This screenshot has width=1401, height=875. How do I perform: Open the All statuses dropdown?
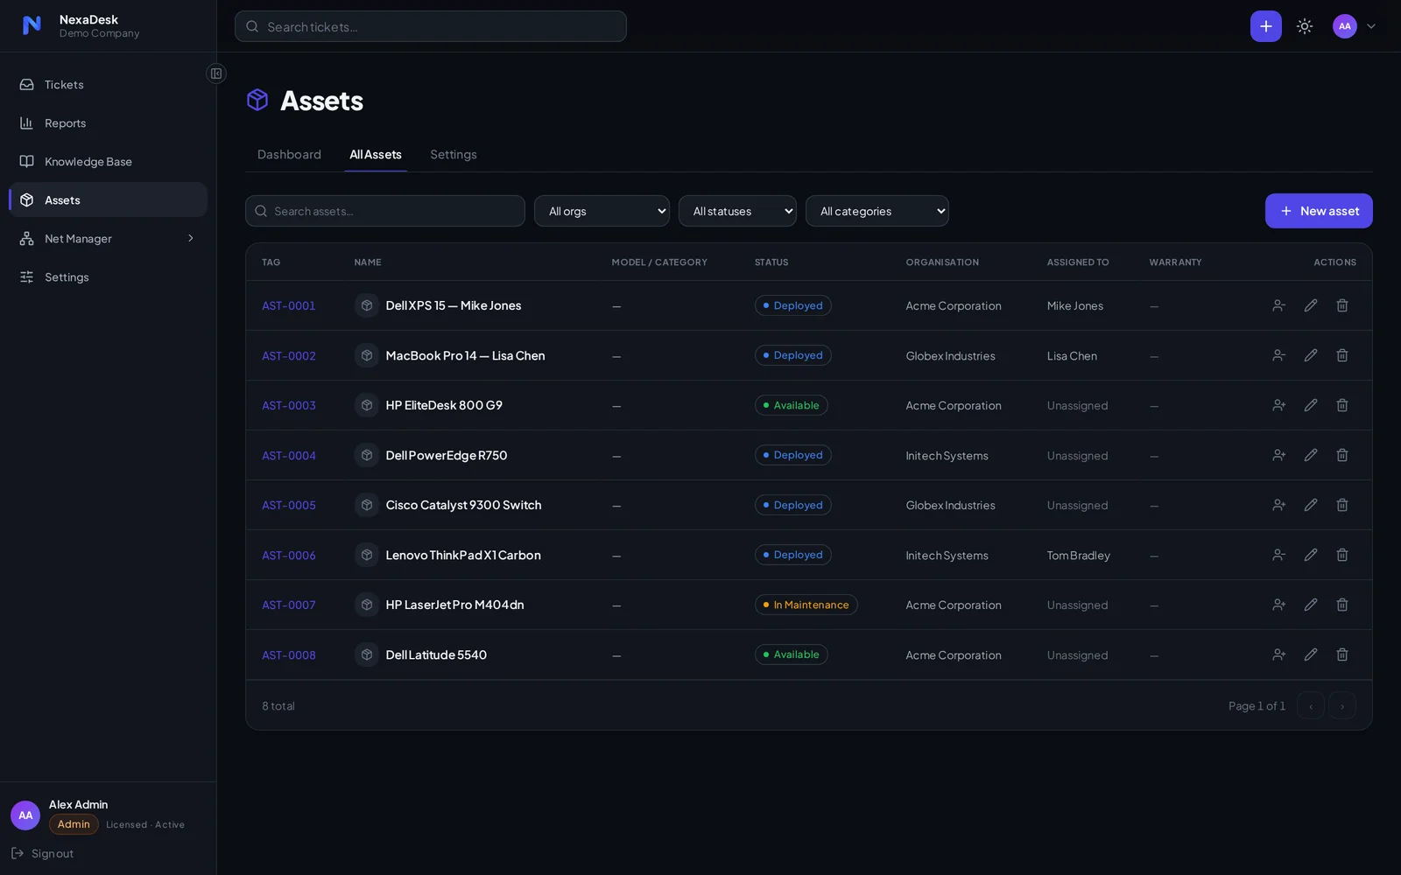click(737, 211)
